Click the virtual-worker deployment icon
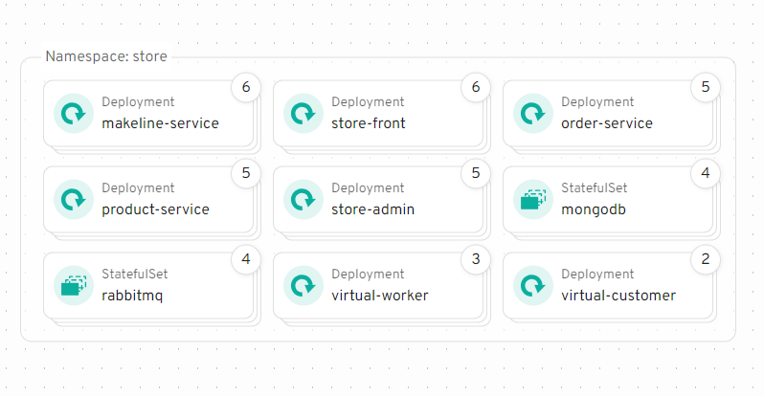The image size is (764, 396). pos(303,285)
